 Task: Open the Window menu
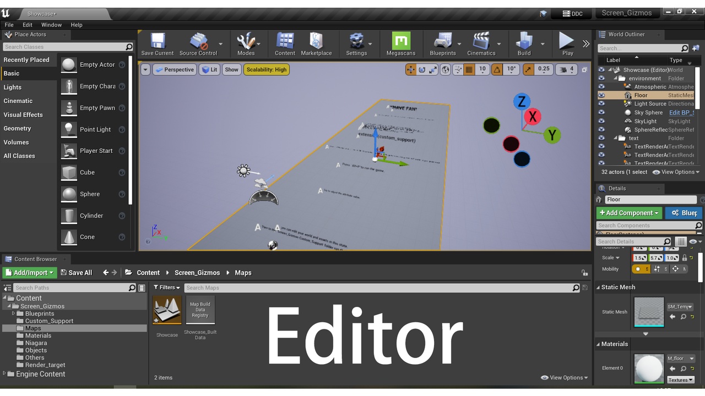click(51, 25)
